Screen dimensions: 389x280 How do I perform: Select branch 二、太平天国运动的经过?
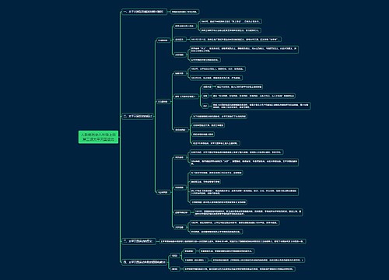tap(138, 116)
